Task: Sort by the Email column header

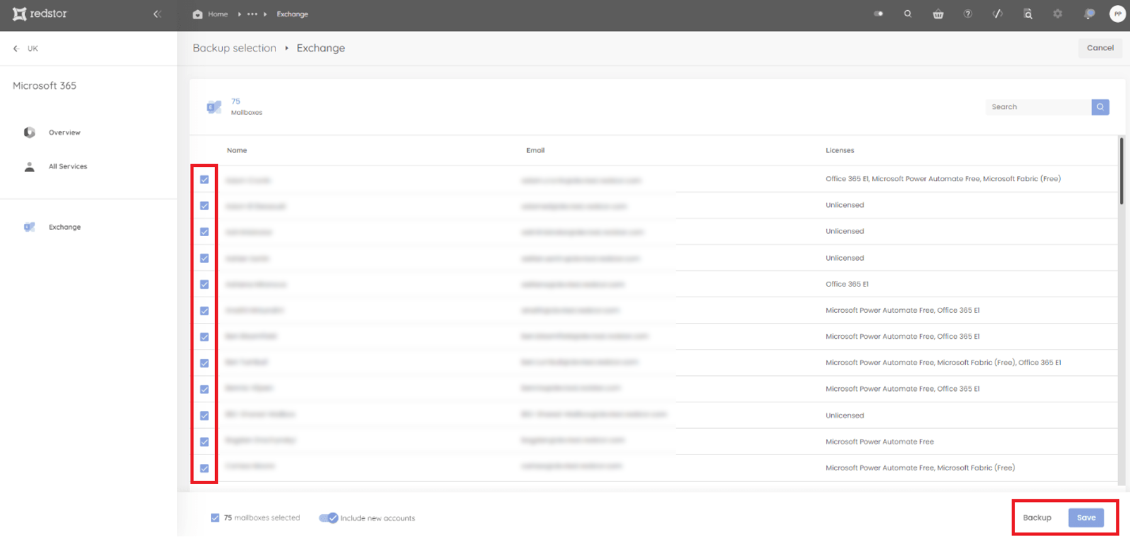Action: coord(535,150)
